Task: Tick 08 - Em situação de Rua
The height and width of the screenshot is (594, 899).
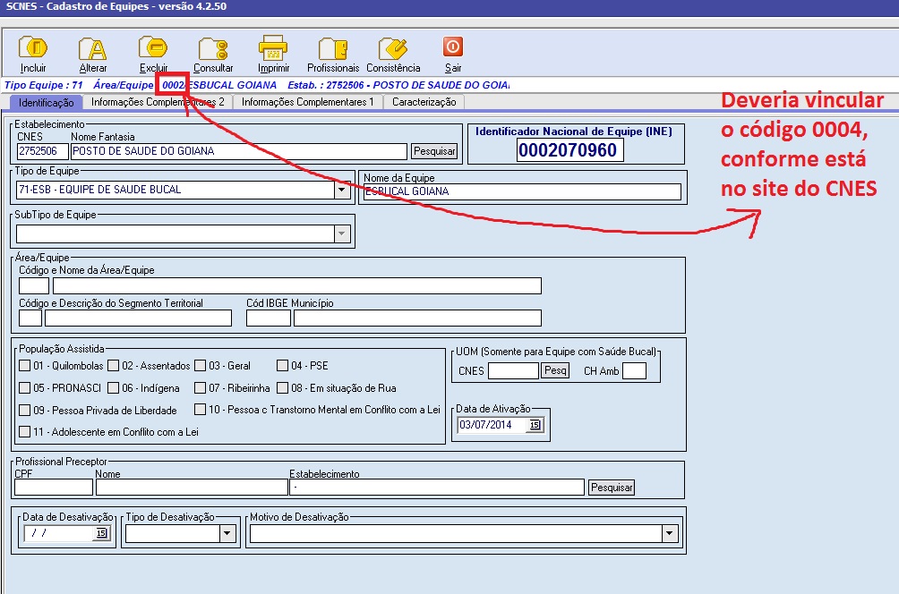Action: tap(283, 388)
